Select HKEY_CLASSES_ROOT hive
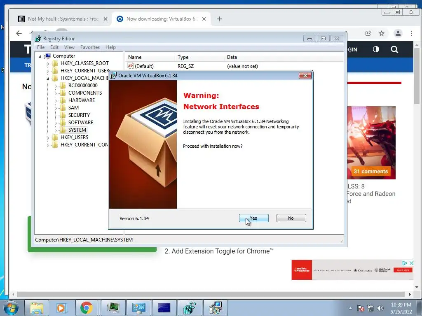The width and height of the screenshot is (422, 316). tap(84, 63)
